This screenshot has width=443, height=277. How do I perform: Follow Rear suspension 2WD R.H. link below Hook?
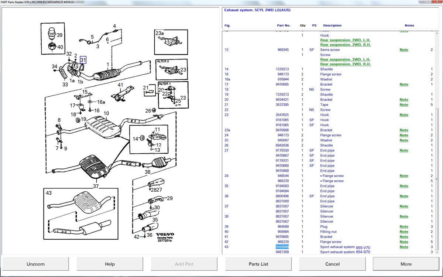click(345, 45)
